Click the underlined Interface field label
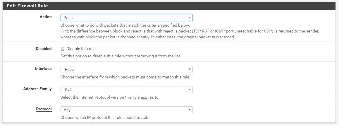 [x=43, y=69]
